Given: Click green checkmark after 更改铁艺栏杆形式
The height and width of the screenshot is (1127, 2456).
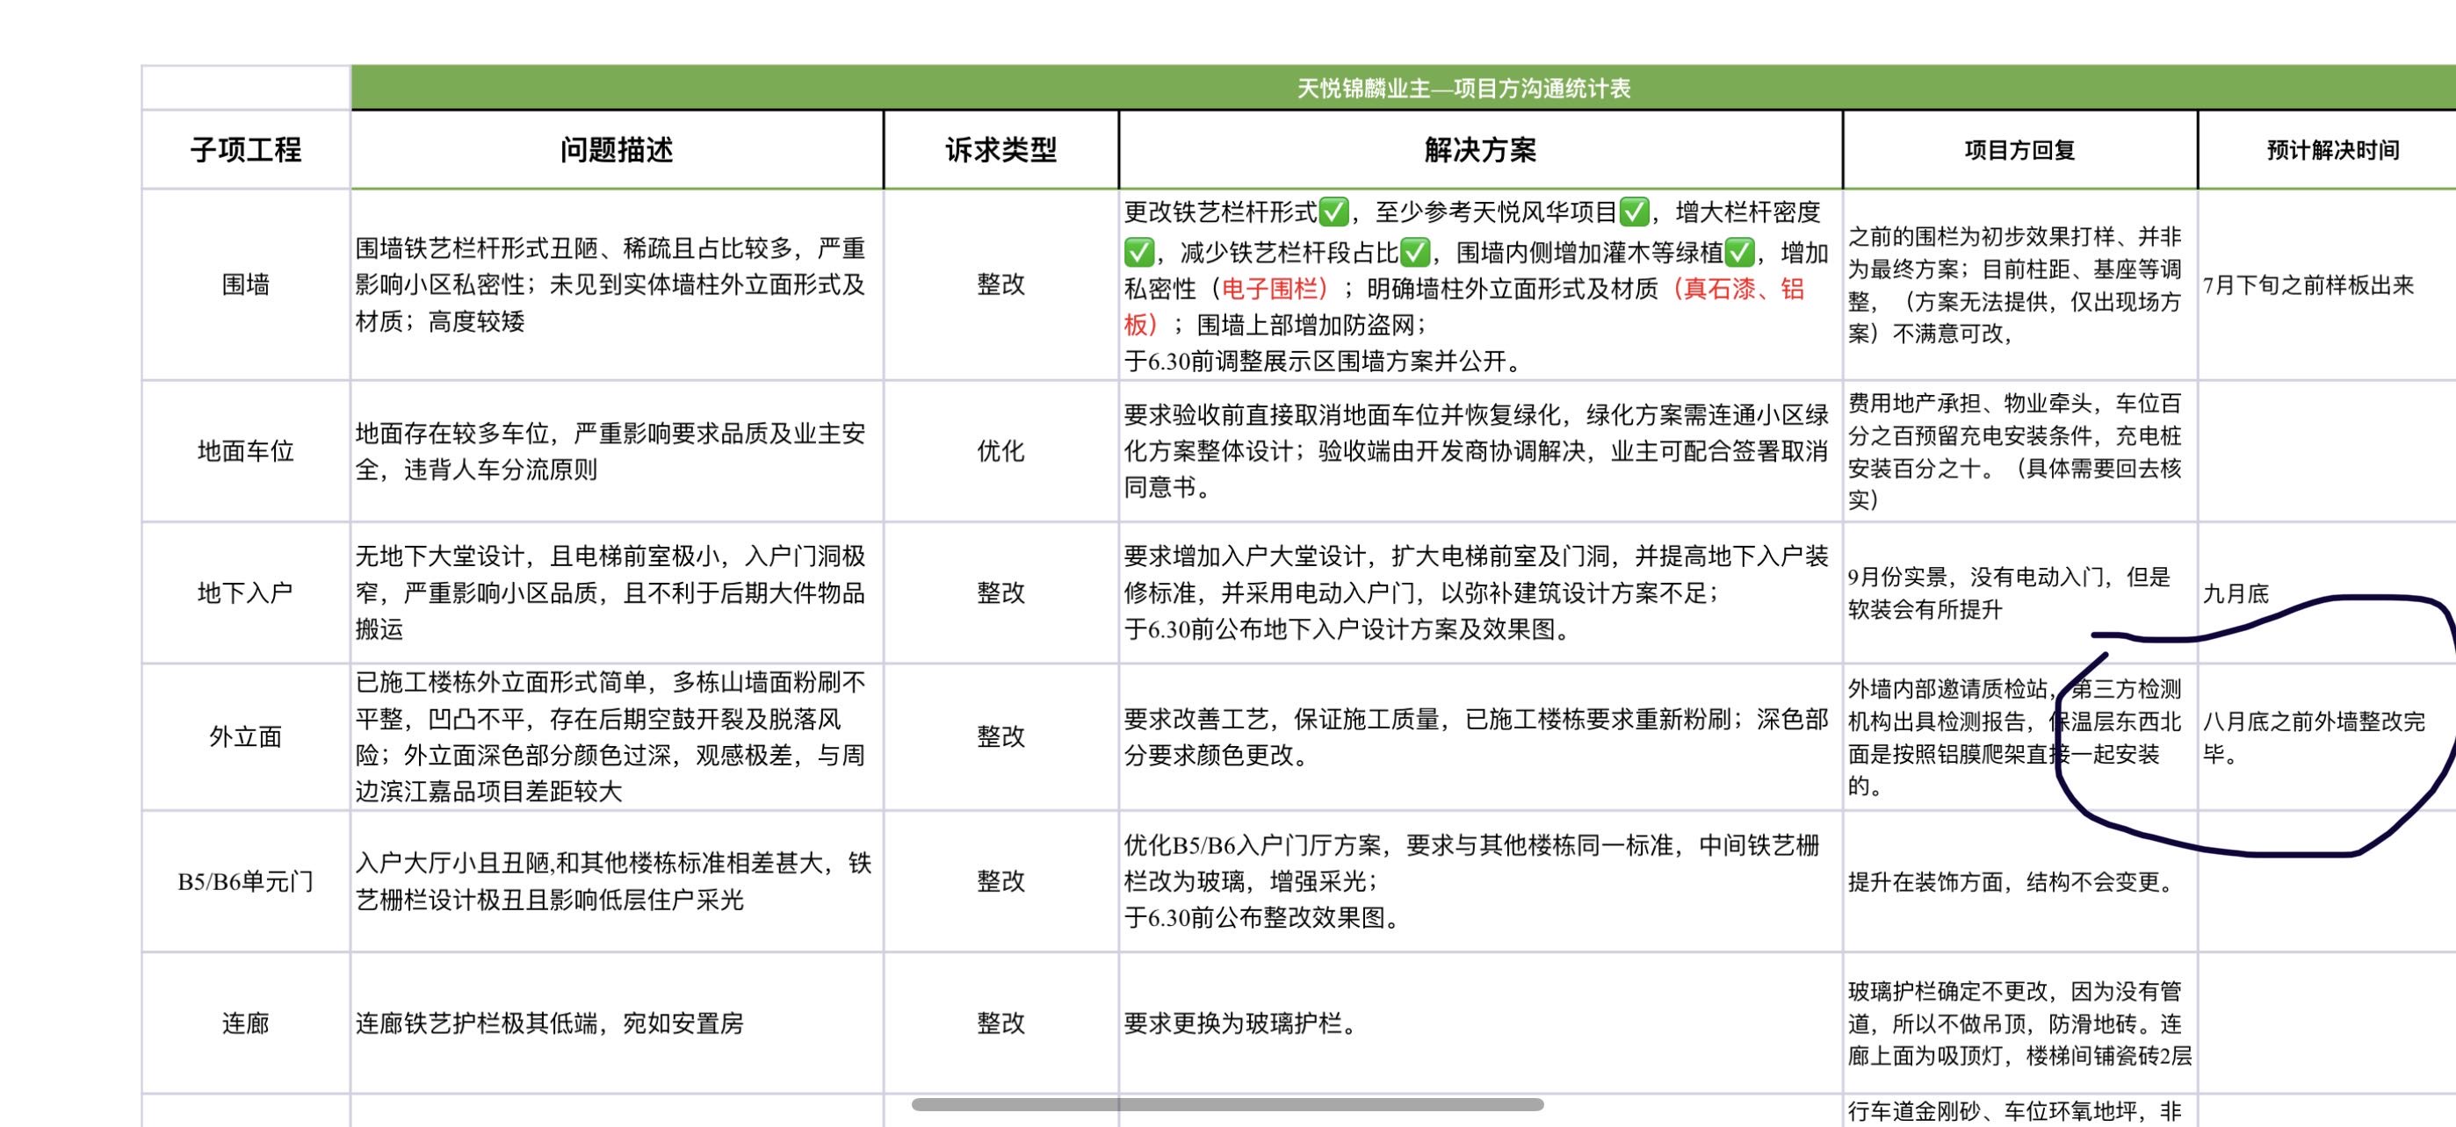Looking at the screenshot, I should pyautogui.click(x=1333, y=212).
